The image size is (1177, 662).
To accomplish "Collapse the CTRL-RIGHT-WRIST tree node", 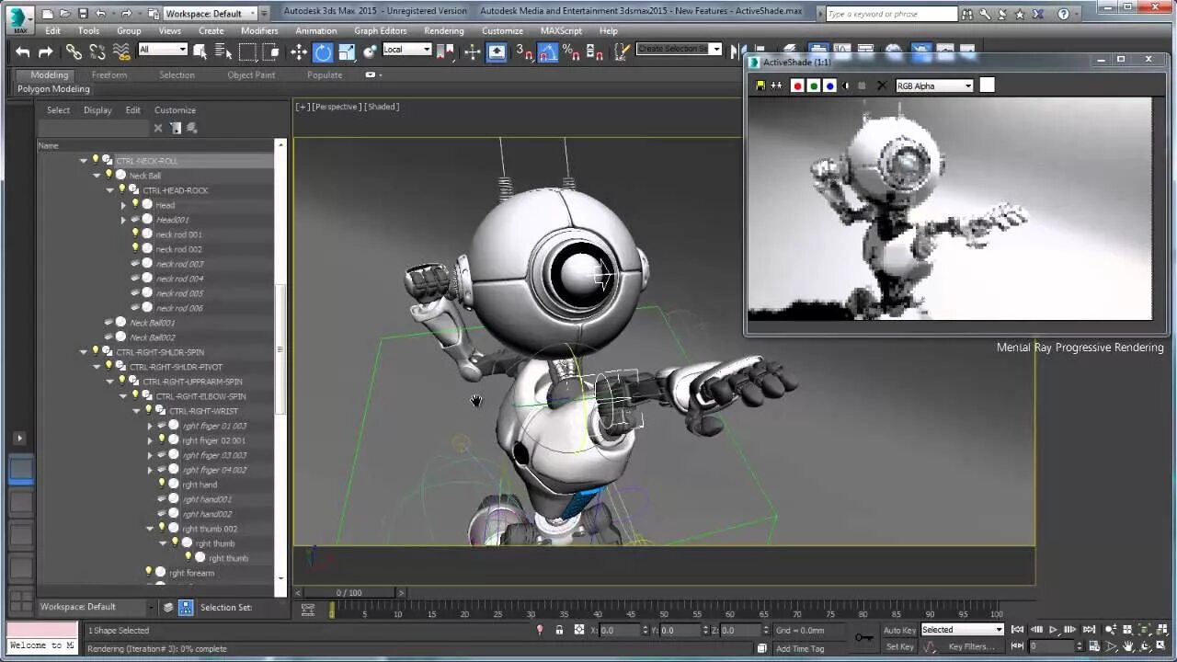I will [x=136, y=411].
